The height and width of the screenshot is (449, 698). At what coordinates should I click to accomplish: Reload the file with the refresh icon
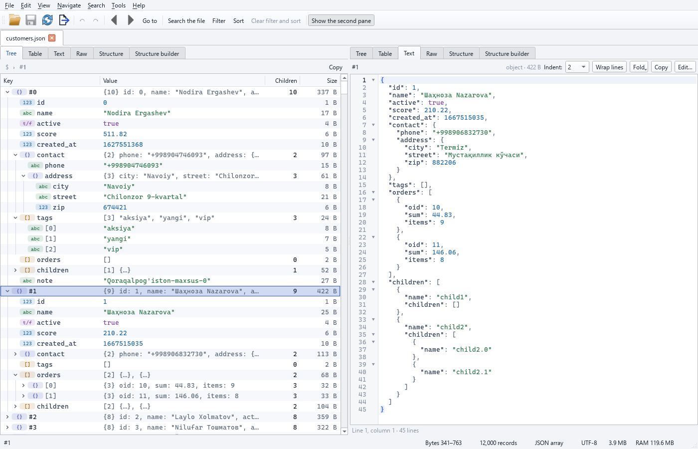click(x=47, y=20)
